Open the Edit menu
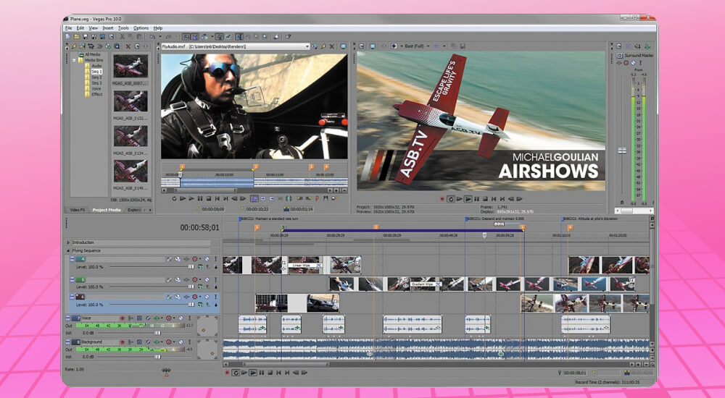Viewport: 725px width, 398px height. click(80, 28)
